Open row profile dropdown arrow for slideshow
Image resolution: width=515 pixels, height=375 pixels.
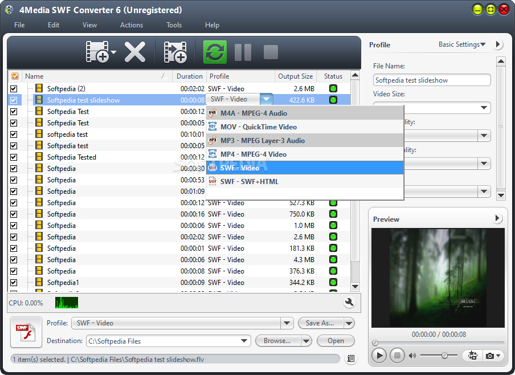267,99
